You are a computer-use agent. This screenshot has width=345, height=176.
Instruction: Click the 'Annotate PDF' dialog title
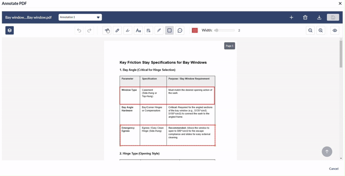(15, 3)
